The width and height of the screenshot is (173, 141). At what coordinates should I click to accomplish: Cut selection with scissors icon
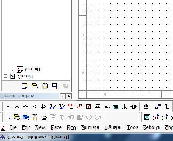tap(62, 118)
